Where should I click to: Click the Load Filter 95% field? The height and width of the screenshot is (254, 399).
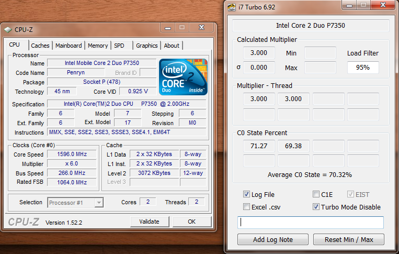click(x=363, y=68)
